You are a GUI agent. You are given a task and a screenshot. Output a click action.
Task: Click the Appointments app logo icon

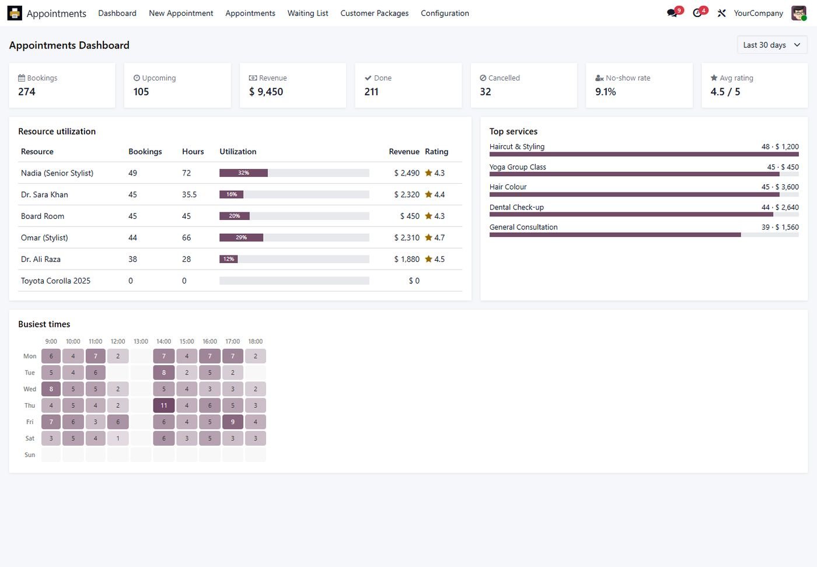pos(15,13)
